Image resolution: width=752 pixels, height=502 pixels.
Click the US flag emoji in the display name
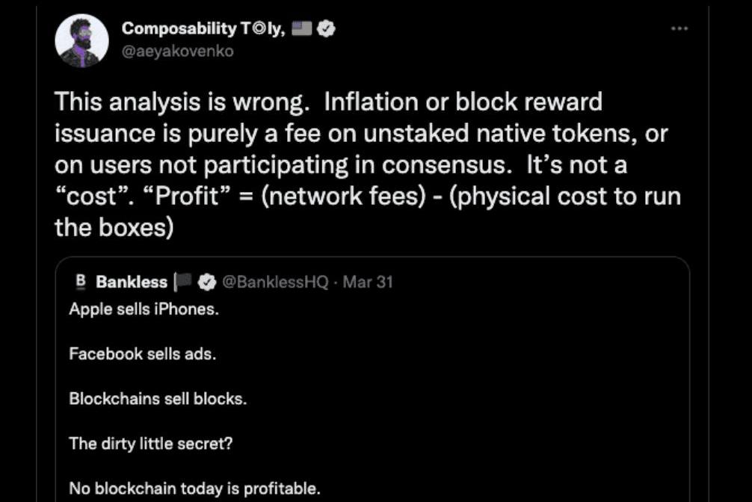tap(301, 29)
